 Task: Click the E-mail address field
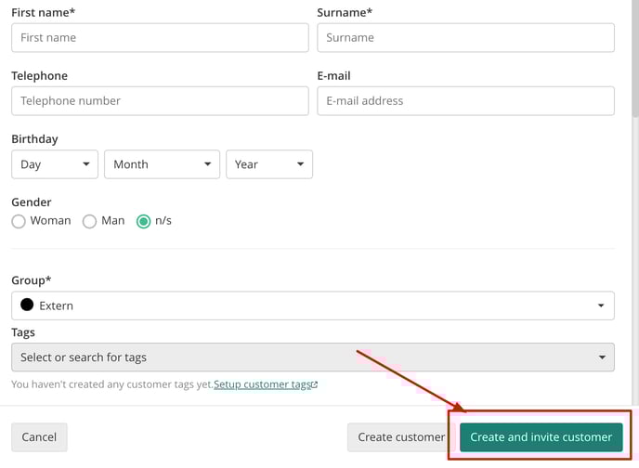pos(466,100)
